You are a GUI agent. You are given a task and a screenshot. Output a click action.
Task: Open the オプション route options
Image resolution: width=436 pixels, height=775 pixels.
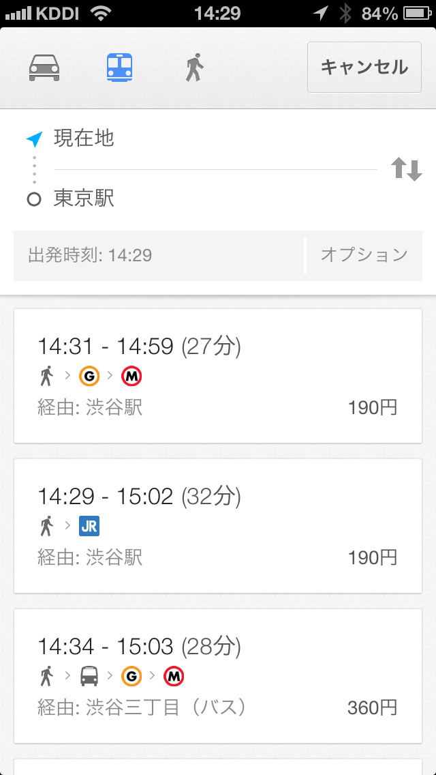(364, 255)
